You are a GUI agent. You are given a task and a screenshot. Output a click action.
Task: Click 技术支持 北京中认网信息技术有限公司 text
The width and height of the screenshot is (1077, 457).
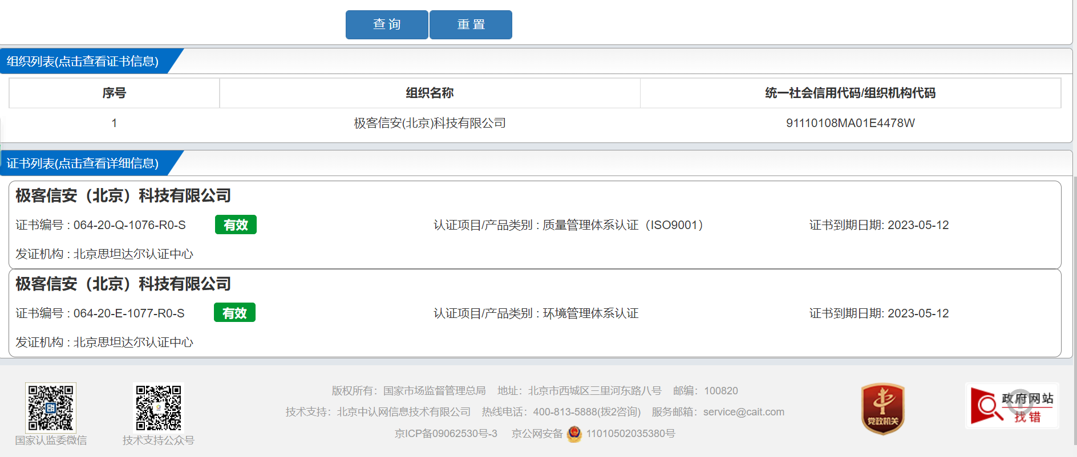(x=378, y=412)
